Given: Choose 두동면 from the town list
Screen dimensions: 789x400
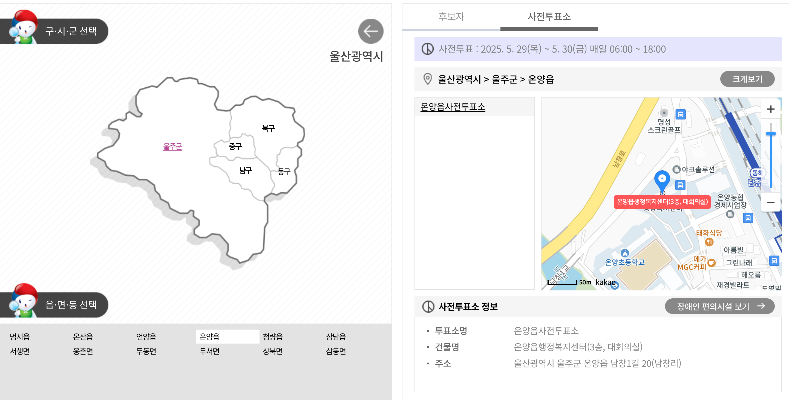Looking at the screenshot, I should (x=146, y=351).
